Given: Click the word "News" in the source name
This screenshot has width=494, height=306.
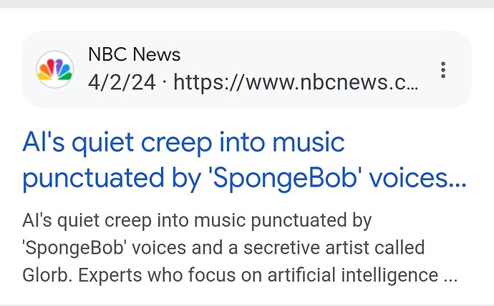Looking at the screenshot, I should tap(157, 54).
